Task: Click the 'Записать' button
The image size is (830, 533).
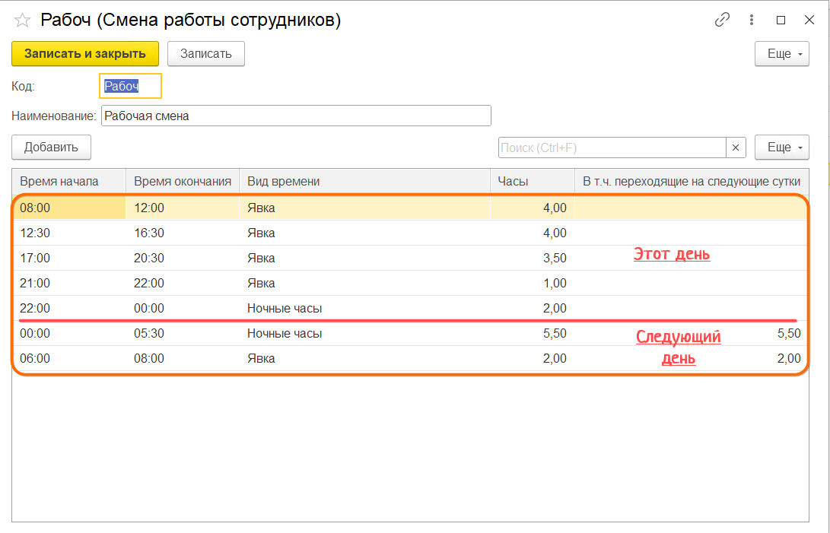Action: click(x=205, y=54)
